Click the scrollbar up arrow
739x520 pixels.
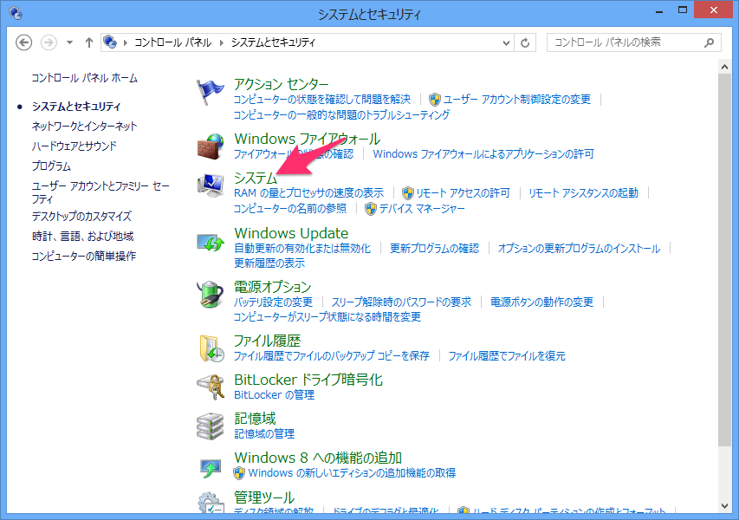[725, 67]
